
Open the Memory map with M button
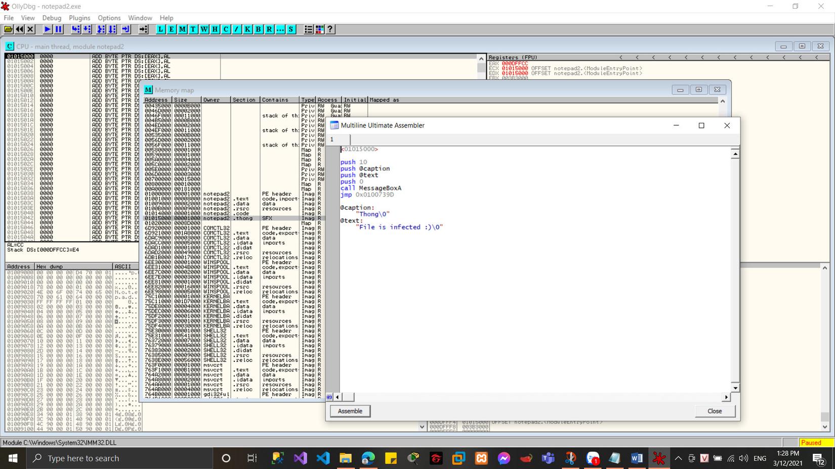(182, 29)
